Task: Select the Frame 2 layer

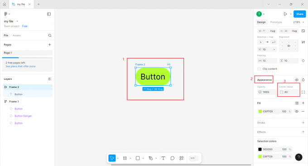Action: point(28,87)
